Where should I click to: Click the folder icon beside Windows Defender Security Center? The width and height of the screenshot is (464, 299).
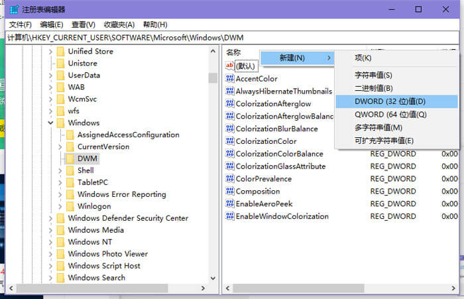60,218
